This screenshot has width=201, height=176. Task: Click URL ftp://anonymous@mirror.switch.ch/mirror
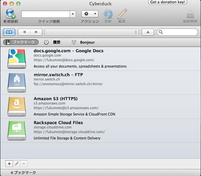coord(68,84)
